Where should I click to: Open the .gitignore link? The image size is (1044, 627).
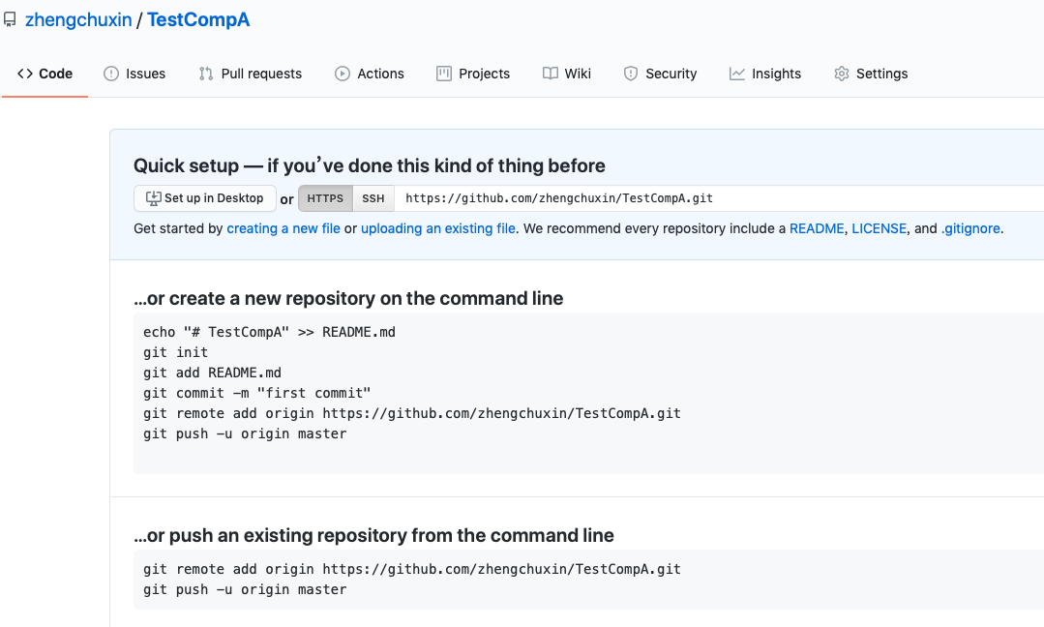tap(970, 229)
